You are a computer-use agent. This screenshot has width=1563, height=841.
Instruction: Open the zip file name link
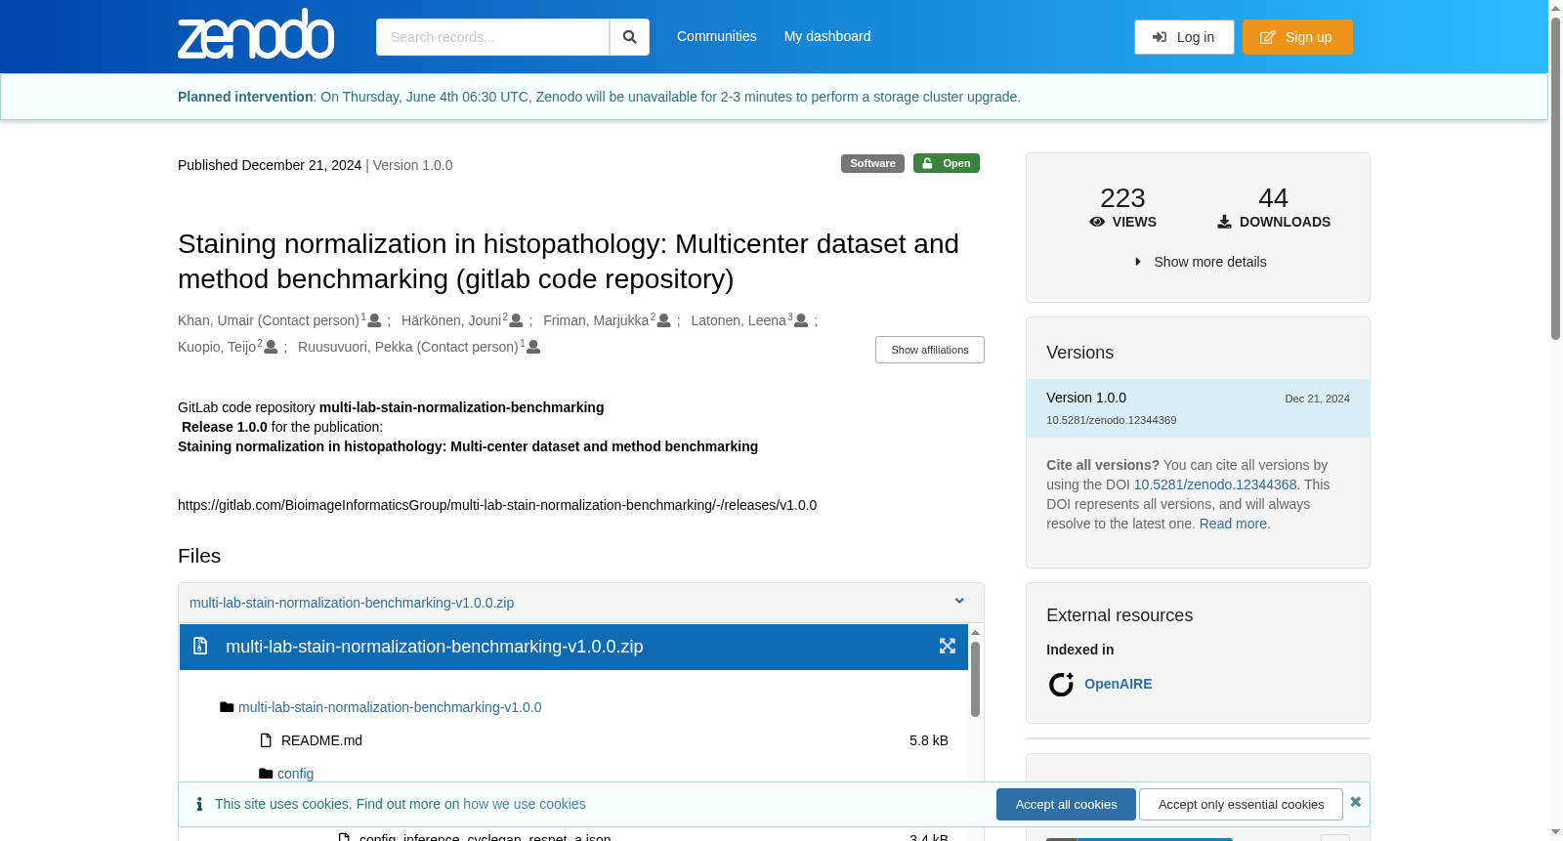pyautogui.click(x=352, y=603)
